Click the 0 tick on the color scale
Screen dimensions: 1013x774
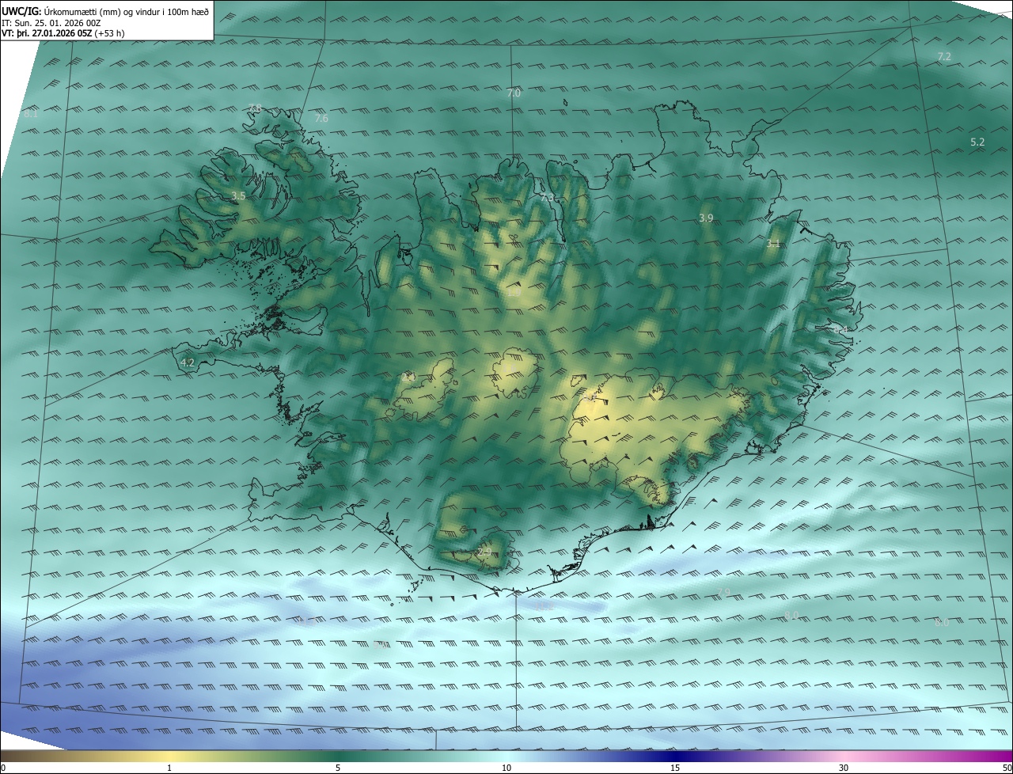tap(3, 768)
